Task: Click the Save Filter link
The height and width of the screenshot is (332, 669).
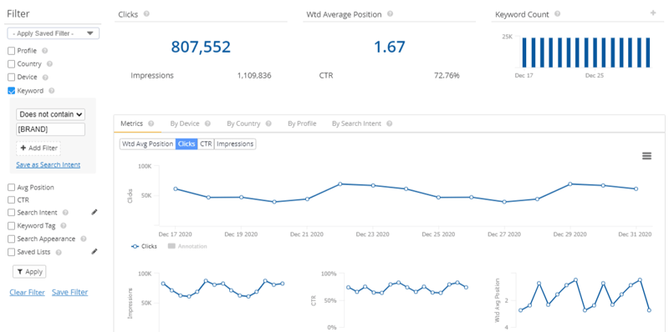Action: [x=70, y=293]
